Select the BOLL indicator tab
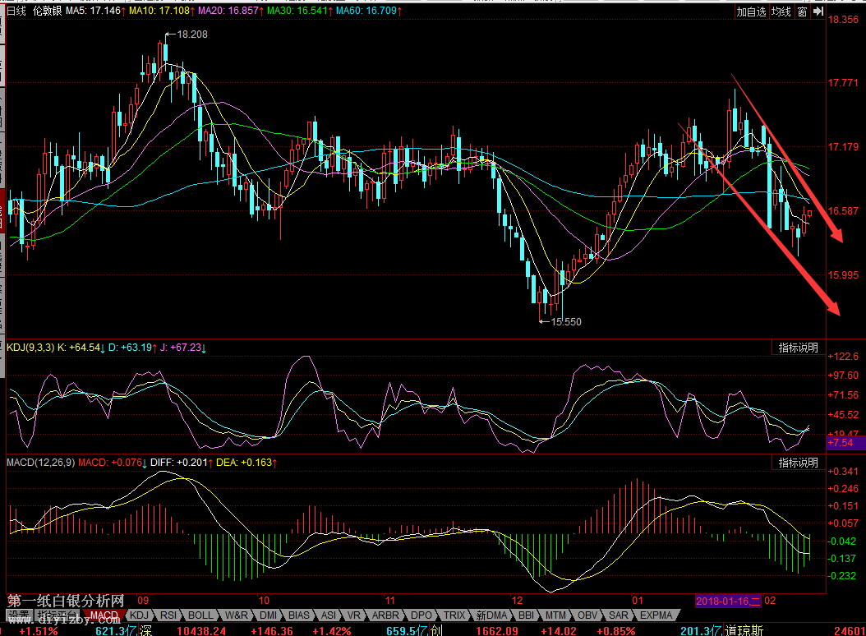 click(x=200, y=615)
